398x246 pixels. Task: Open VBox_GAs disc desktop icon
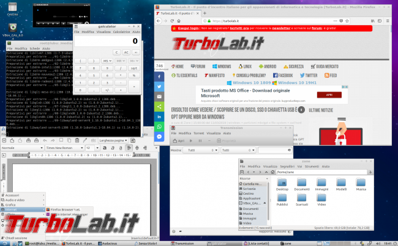(x=12, y=31)
